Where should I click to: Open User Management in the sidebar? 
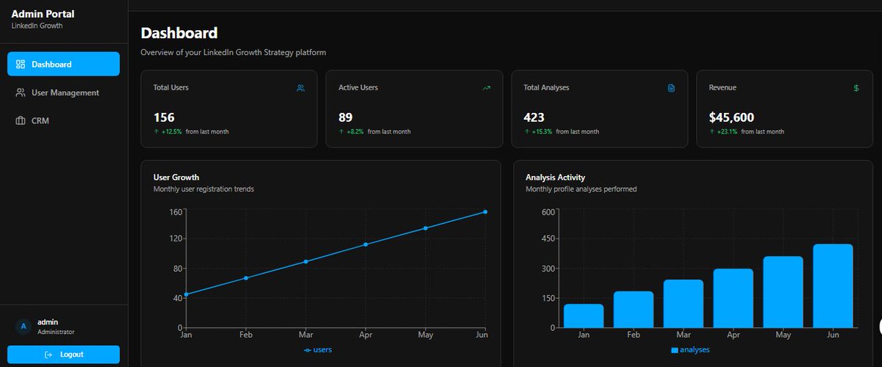point(63,92)
